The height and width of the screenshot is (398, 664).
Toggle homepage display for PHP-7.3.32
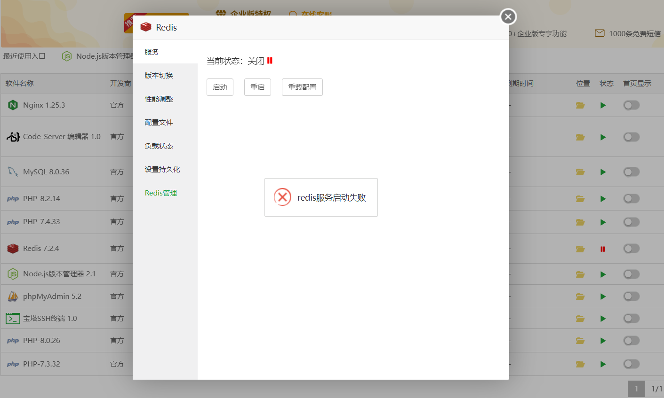pyautogui.click(x=632, y=364)
